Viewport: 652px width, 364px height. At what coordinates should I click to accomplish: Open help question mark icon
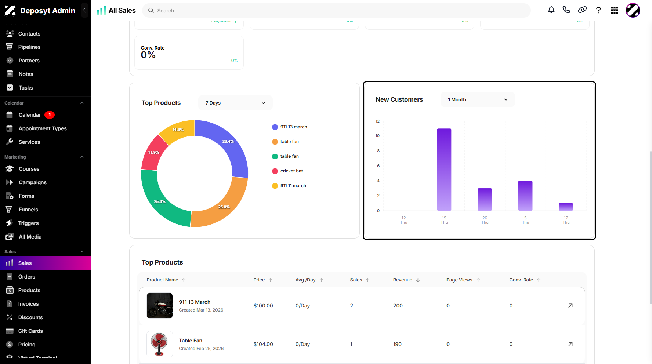point(598,10)
